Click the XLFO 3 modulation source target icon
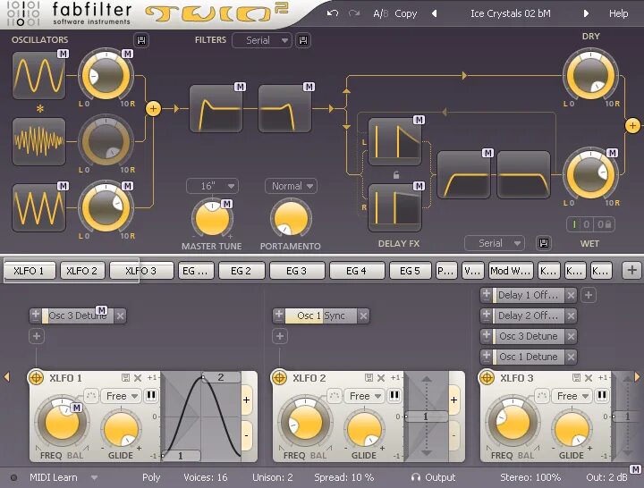644x488 pixels. pos(487,377)
